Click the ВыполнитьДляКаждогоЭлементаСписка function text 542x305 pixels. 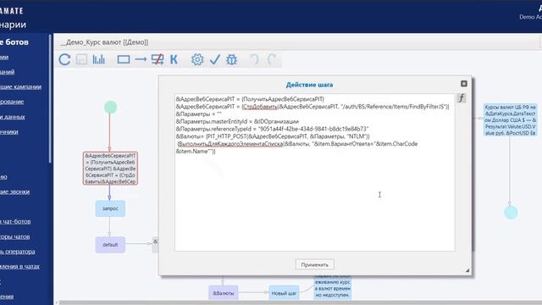pos(230,144)
